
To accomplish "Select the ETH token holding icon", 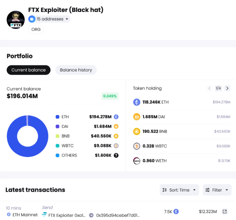I will [137, 102].
